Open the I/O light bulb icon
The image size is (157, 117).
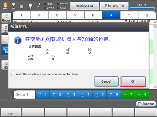pyautogui.click(x=13, y=6)
